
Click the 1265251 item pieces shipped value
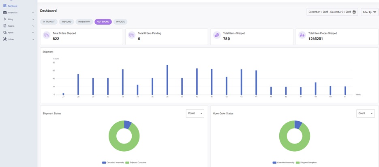[x=316, y=38]
